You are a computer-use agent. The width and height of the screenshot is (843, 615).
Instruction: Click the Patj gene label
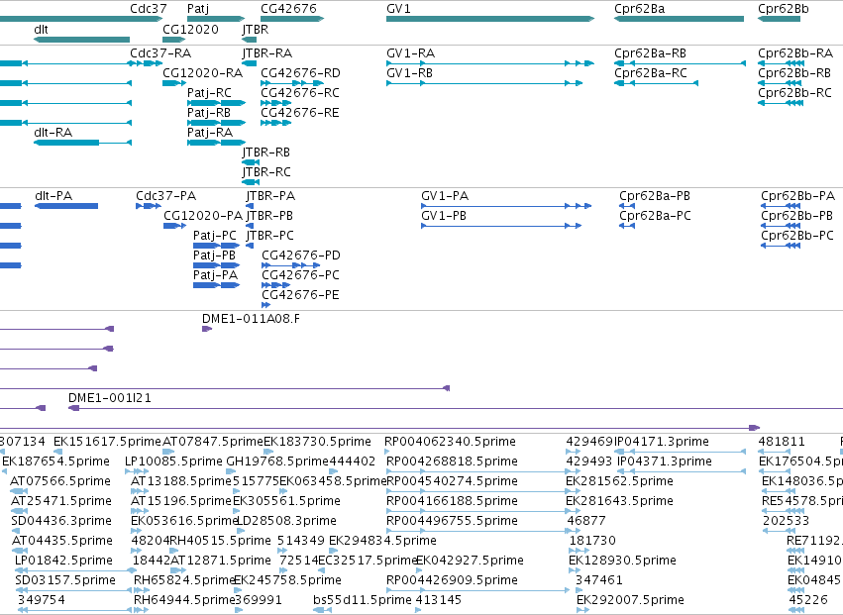click(x=198, y=9)
